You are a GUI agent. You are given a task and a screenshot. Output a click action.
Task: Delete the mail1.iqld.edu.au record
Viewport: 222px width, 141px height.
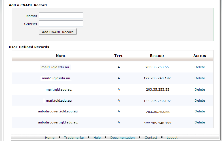coord(200,67)
